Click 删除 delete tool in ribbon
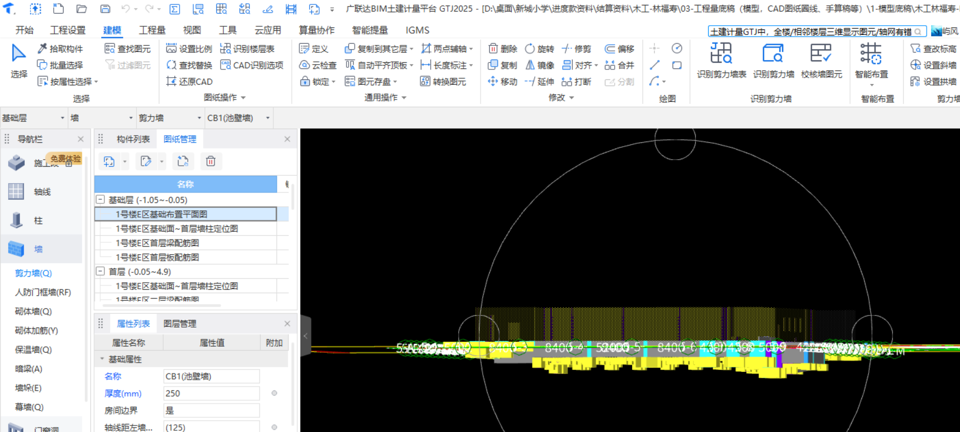Viewport: 960px width, 432px height. coord(502,49)
